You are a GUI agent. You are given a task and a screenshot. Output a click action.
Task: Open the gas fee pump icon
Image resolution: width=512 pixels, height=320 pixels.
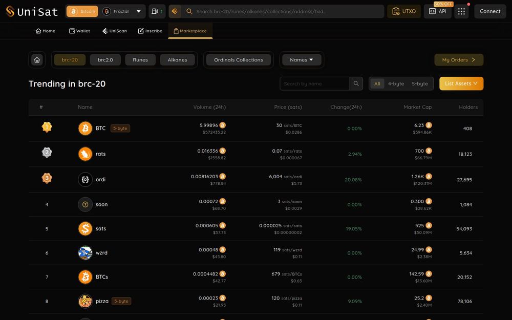[157, 11]
